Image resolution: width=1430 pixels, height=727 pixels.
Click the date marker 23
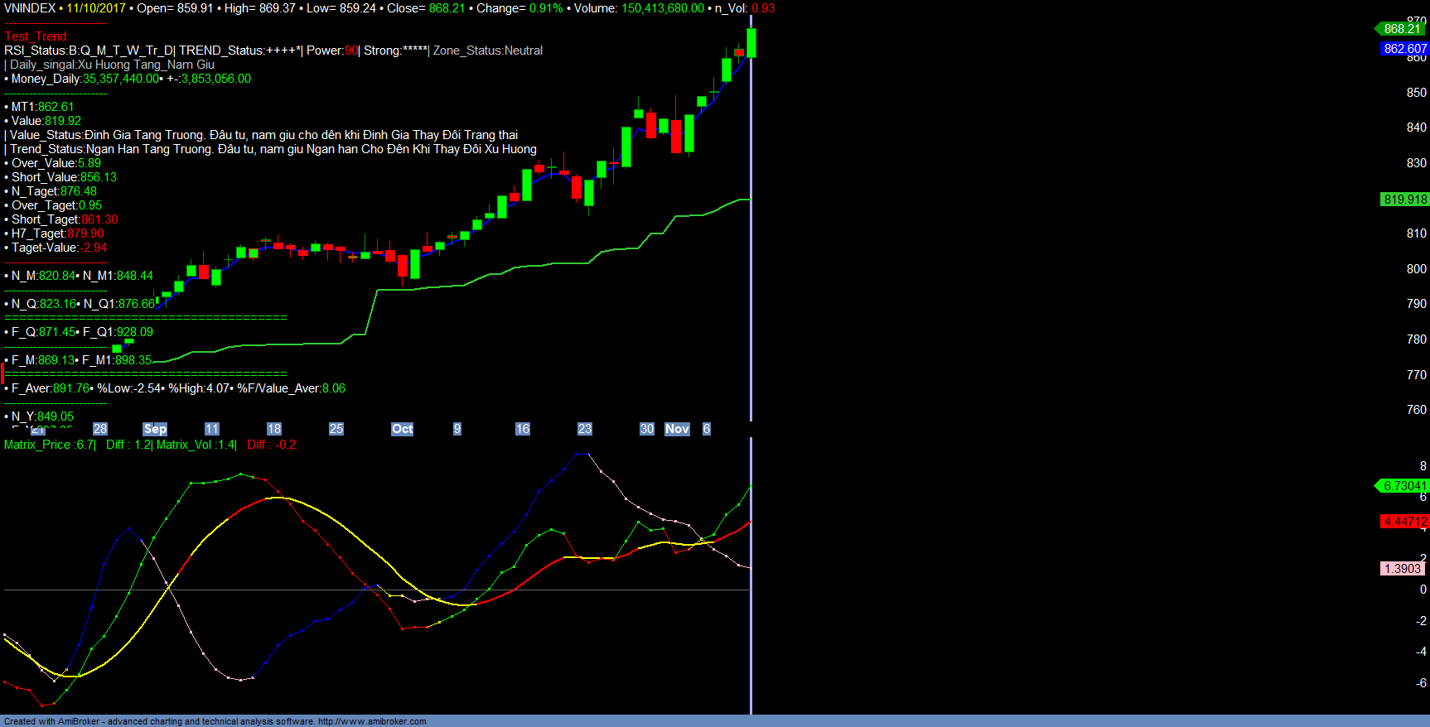pyautogui.click(x=585, y=429)
